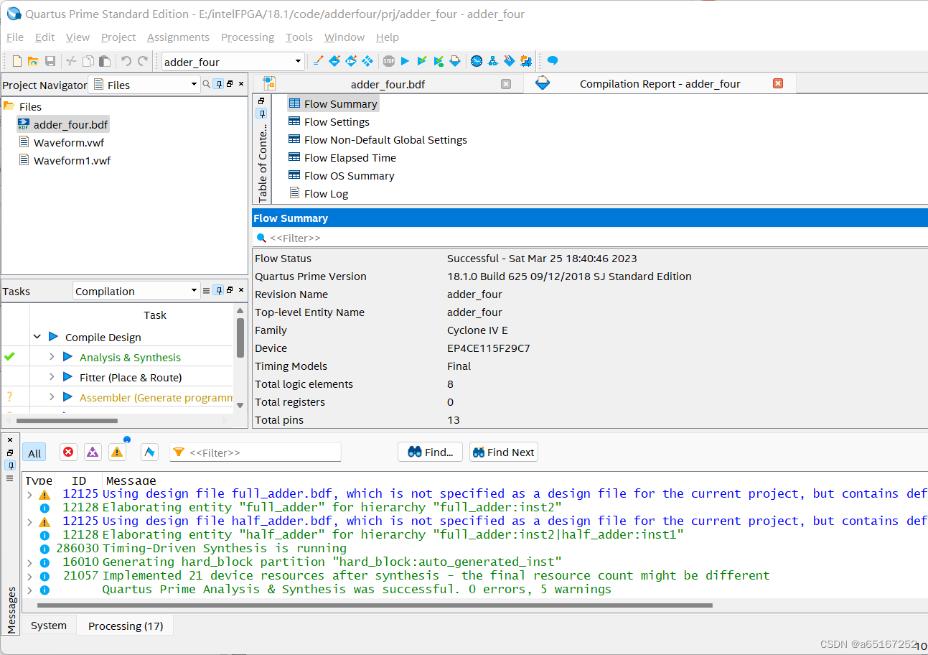Open the File menu

pos(15,37)
